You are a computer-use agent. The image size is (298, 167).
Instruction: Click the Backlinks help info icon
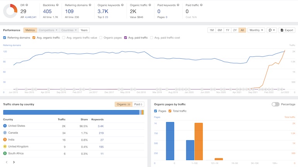pyautogui.click(x=57, y=5)
